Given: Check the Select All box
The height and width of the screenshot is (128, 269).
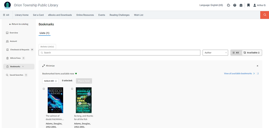Looking at the screenshot, I should pyautogui.click(x=51, y=81).
